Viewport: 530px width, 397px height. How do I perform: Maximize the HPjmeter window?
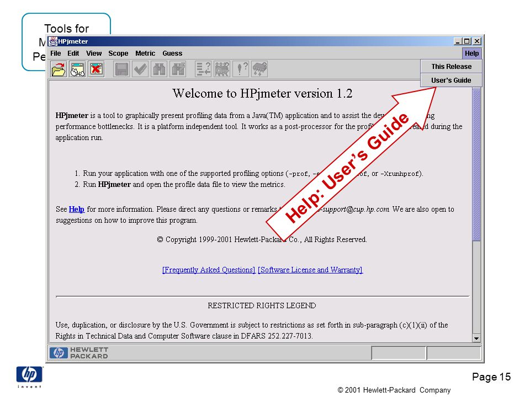point(467,41)
